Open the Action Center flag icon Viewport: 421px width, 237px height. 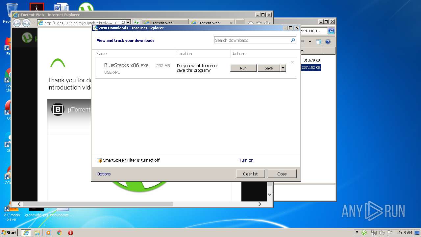pos(390,233)
